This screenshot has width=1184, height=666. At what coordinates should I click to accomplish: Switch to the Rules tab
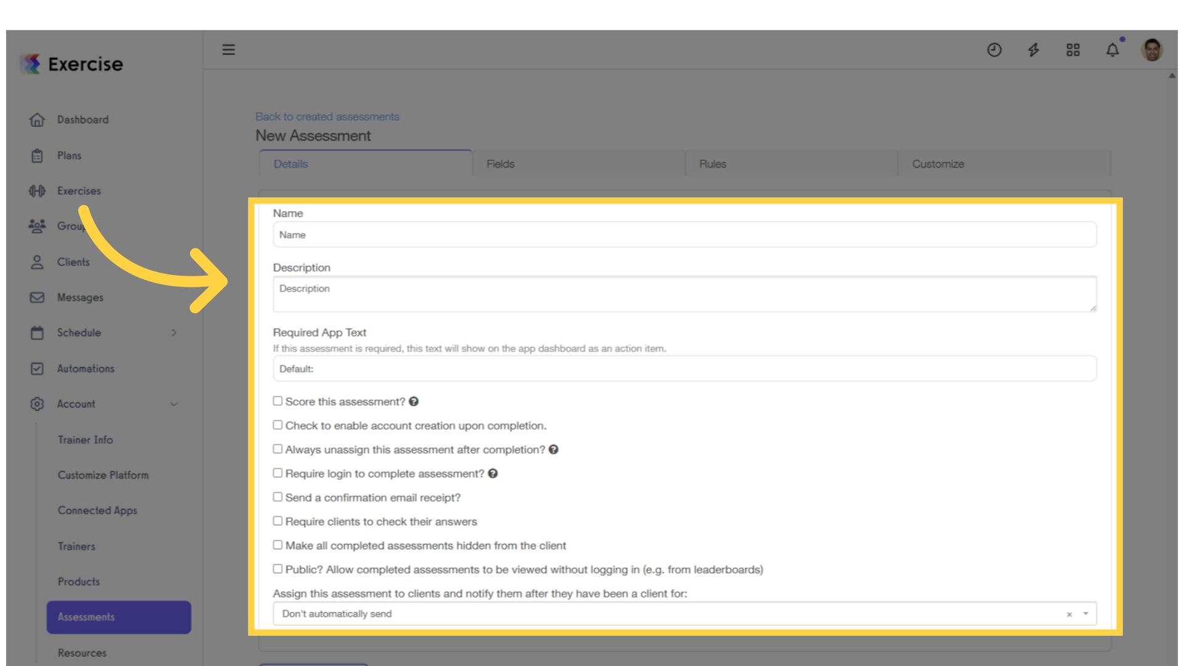click(x=792, y=164)
